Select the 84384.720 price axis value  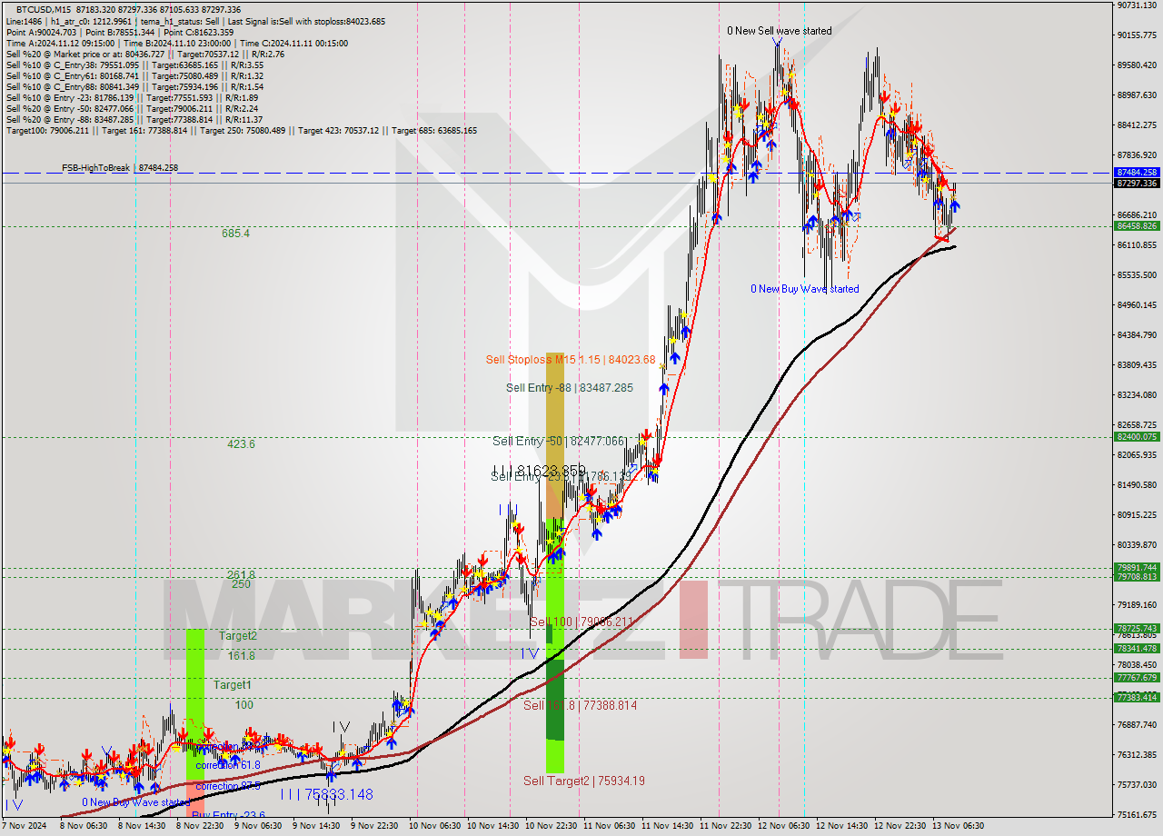pos(1137,335)
